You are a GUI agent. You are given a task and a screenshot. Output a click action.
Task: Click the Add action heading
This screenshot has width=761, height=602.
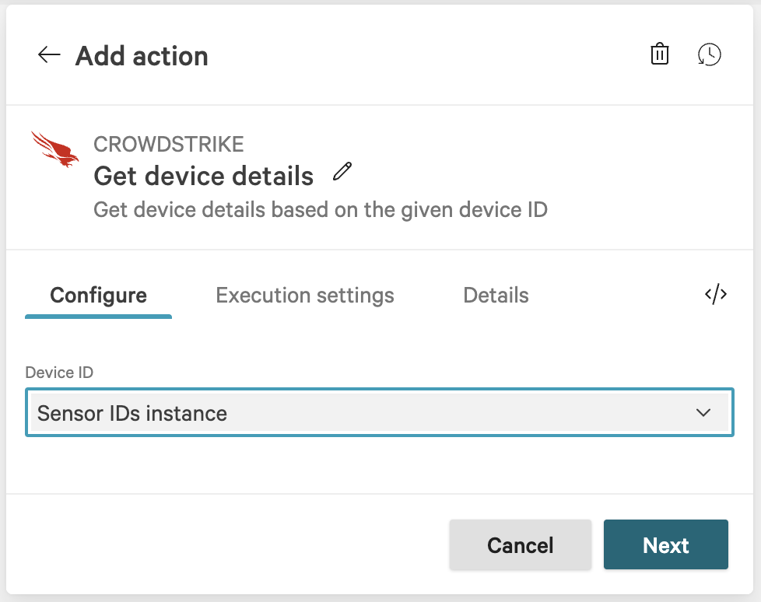(x=142, y=56)
